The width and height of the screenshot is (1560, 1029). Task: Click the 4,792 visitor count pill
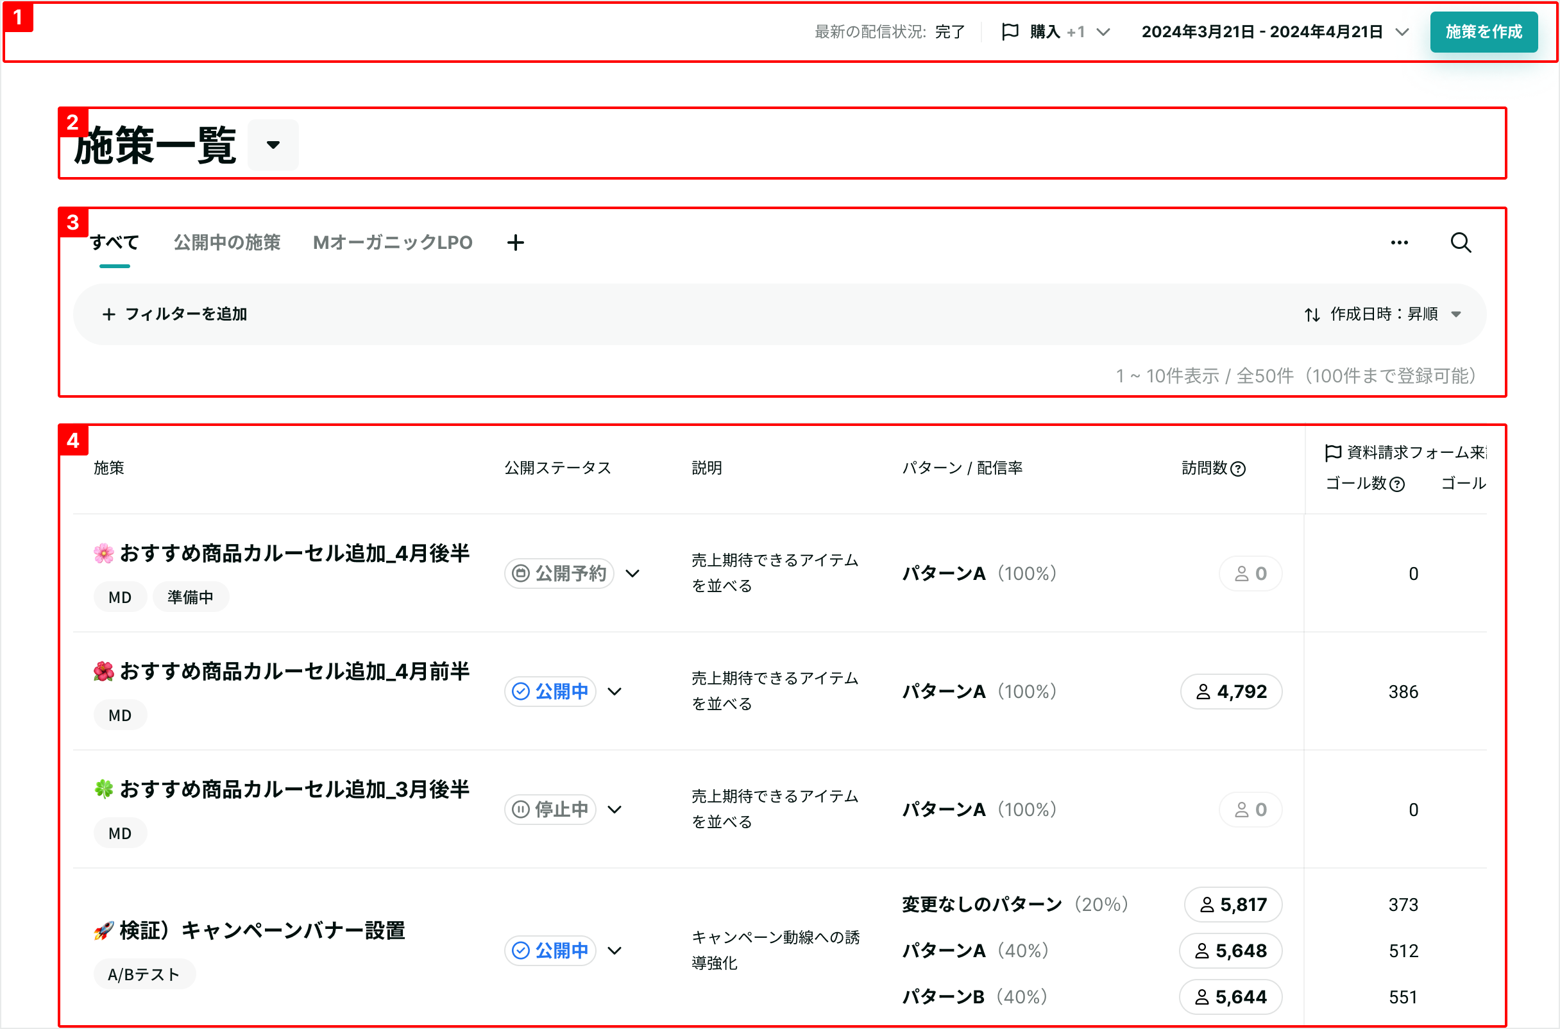point(1231,692)
